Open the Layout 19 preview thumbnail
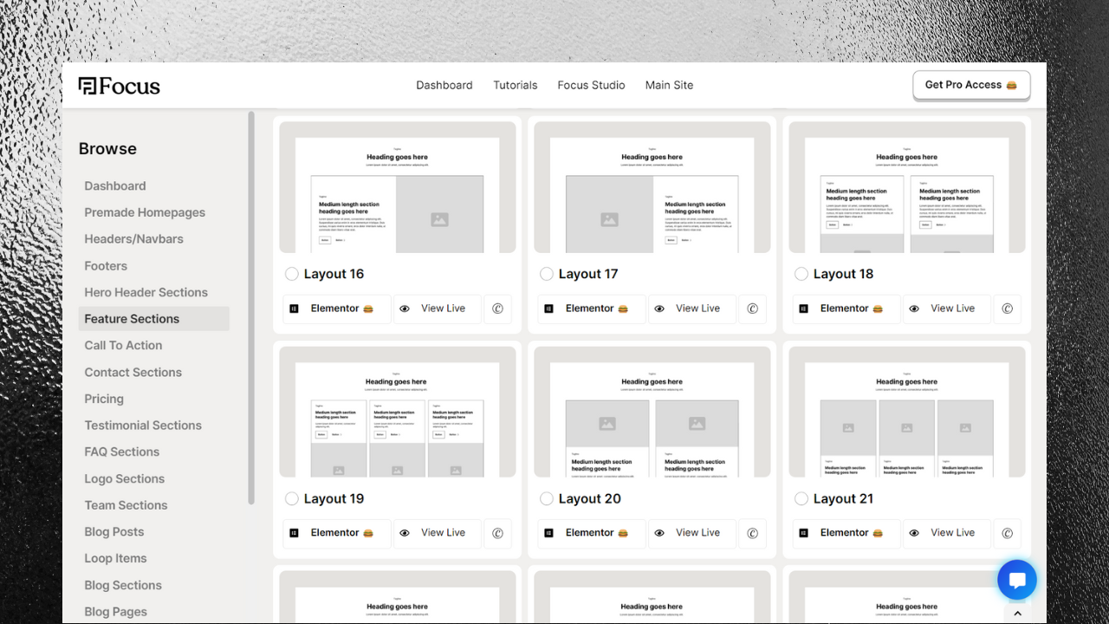Image resolution: width=1109 pixels, height=624 pixels. click(x=398, y=412)
